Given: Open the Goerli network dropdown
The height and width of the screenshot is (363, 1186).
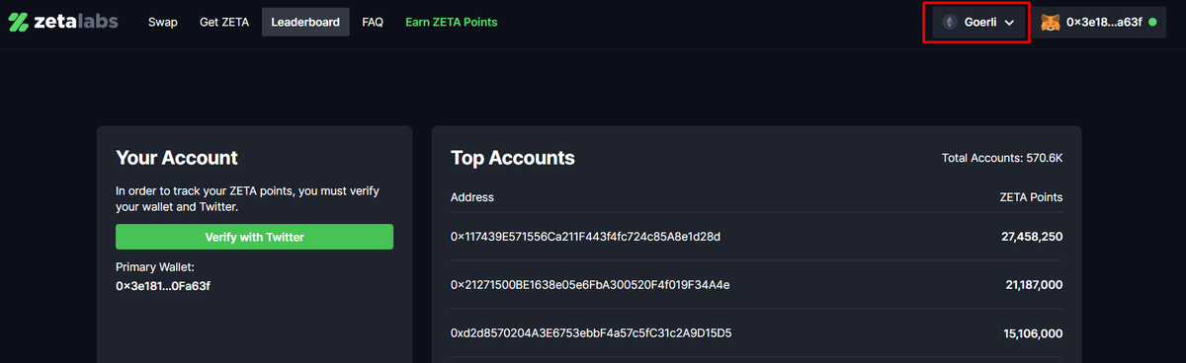Looking at the screenshot, I should (x=976, y=22).
